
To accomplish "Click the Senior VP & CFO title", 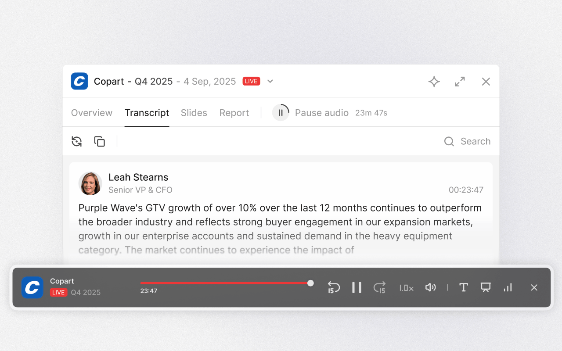I will (140, 190).
